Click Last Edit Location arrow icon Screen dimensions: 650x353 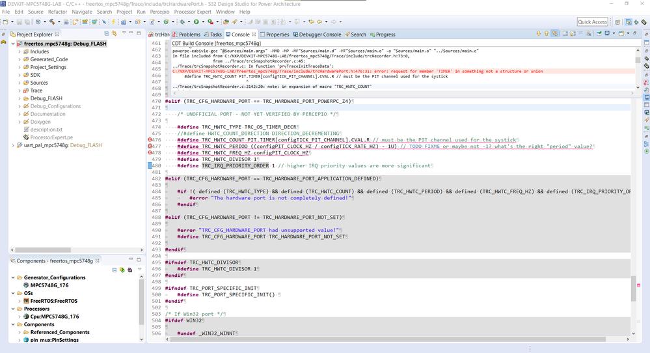(x=312, y=21)
